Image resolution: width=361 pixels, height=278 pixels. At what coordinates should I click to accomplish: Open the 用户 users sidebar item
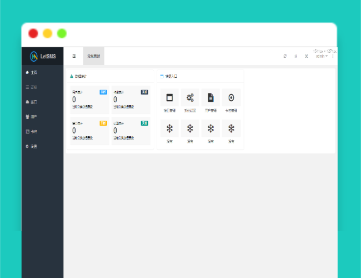click(32, 117)
